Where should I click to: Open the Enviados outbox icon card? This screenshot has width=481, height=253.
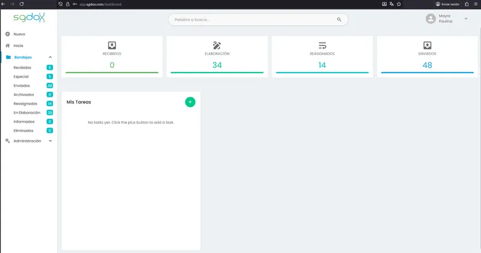(427, 46)
